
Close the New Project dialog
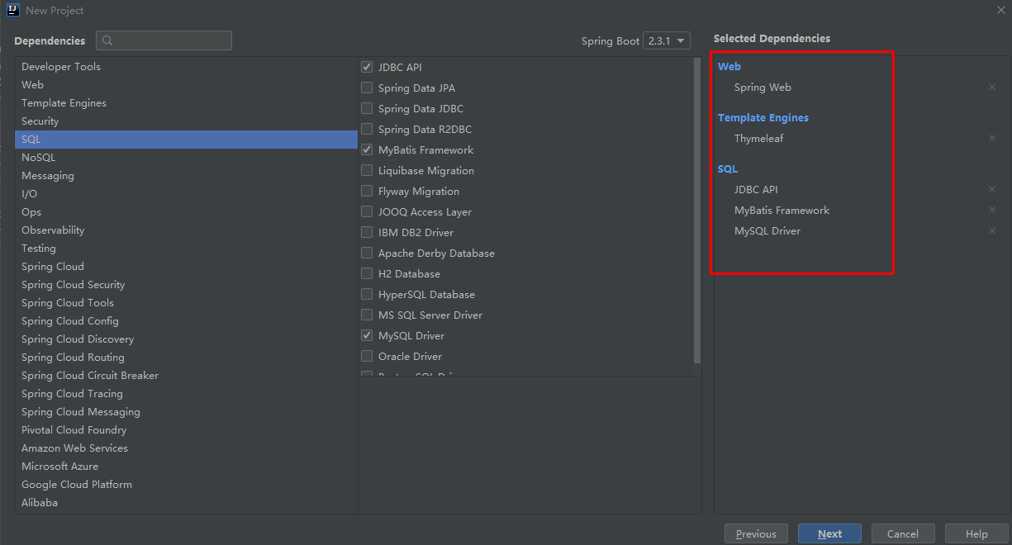(1000, 10)
